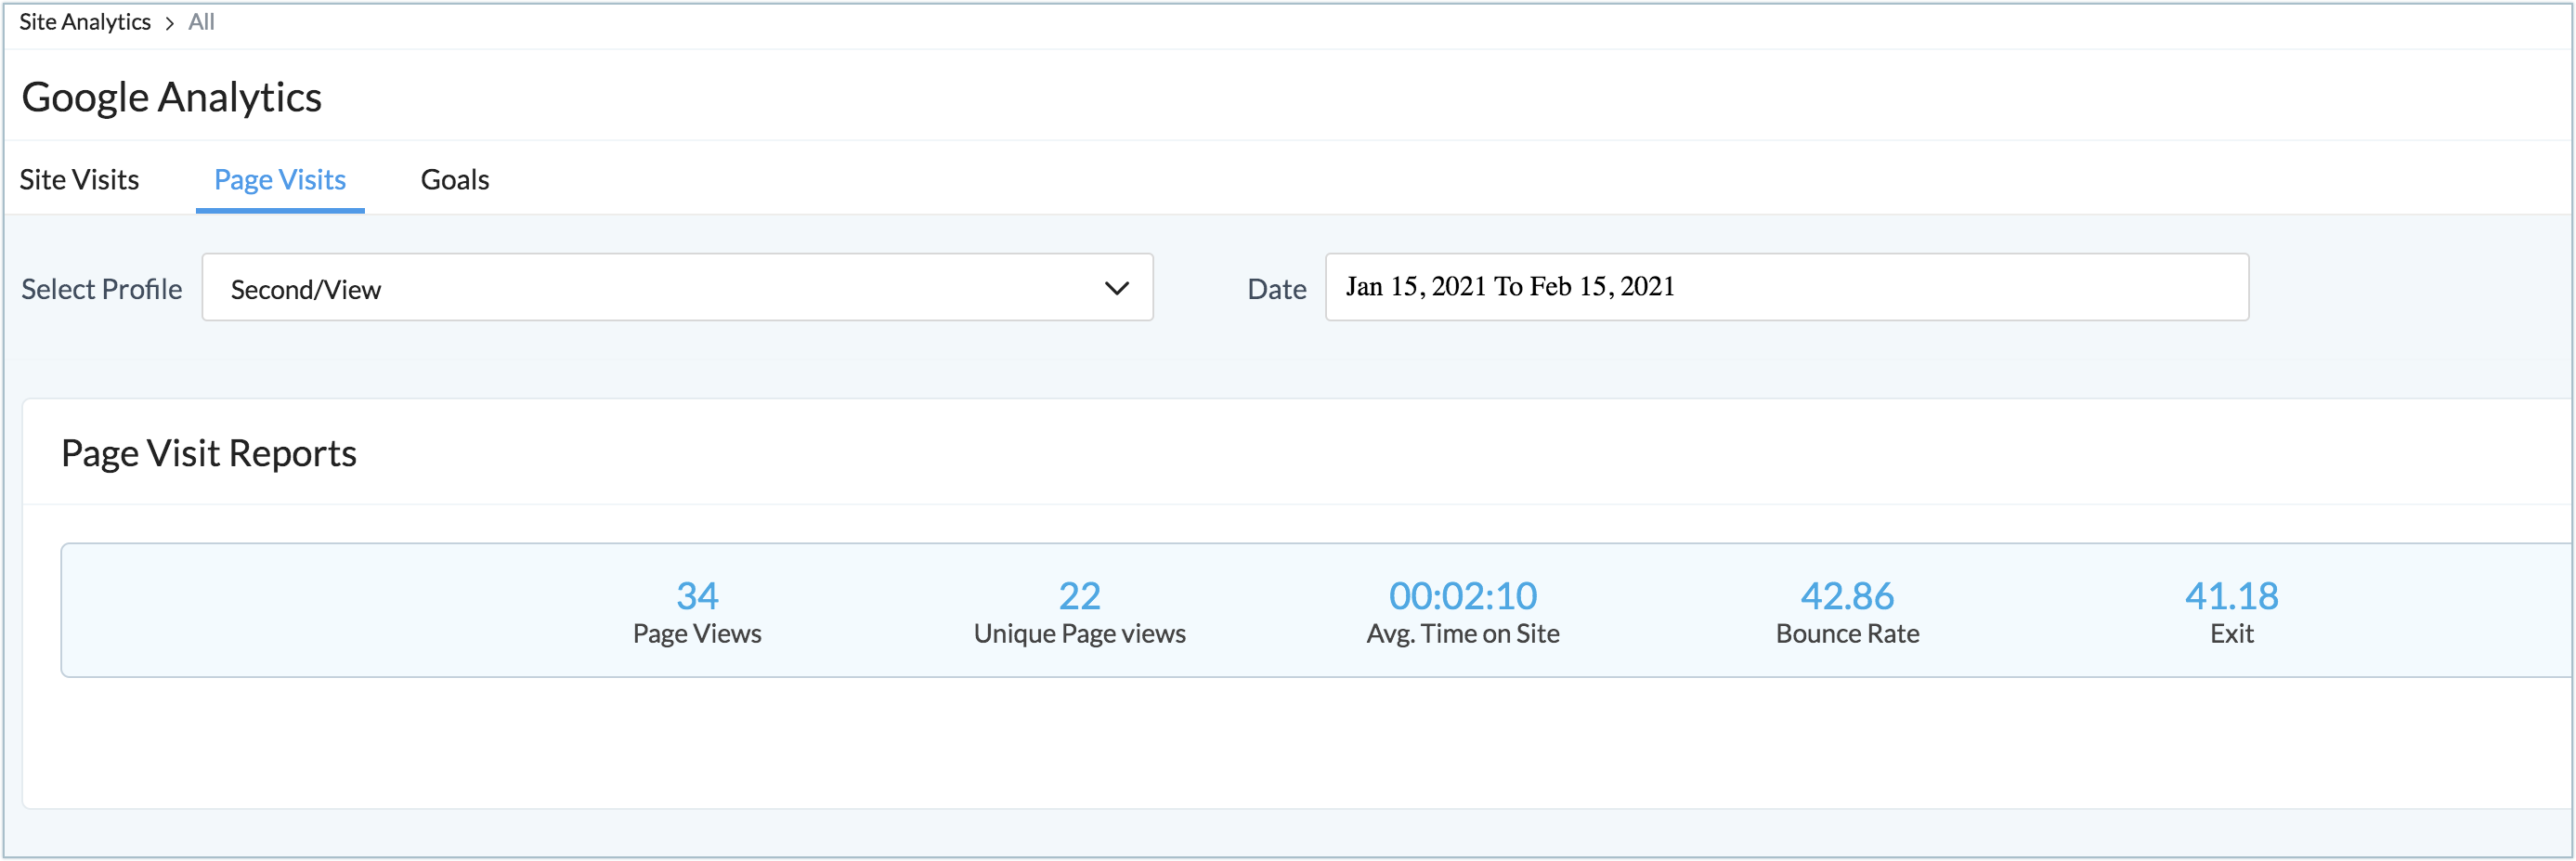Click the Site Analytics breadcrumb link

tap(85, 22)
